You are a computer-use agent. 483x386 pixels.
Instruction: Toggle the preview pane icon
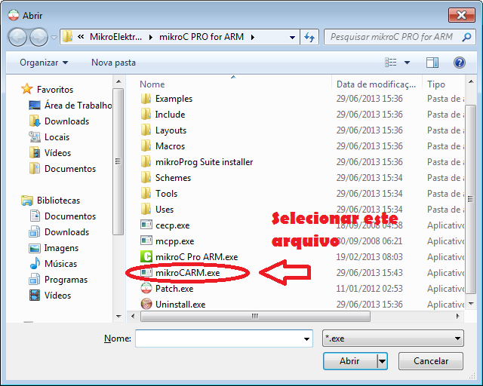[x=432, y=63]
